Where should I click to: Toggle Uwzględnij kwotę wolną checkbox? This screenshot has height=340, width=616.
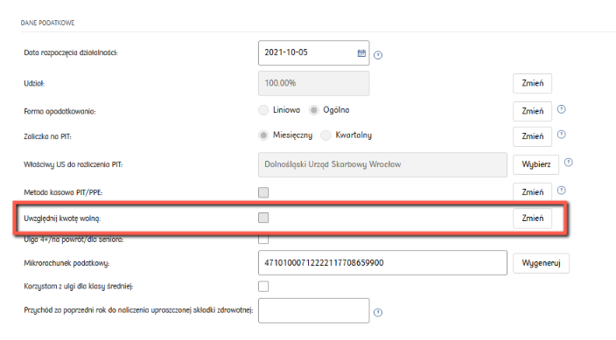point(263,218)
